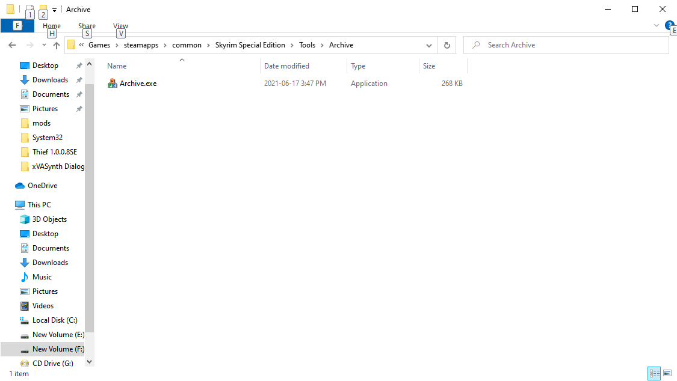Click the Forward navigation arrow
Viewport: 677px width, 381px height.
tap(29, 45)
